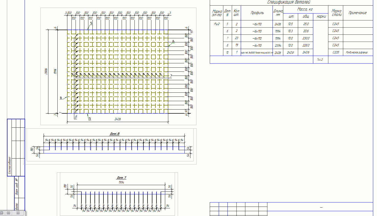
Task: Select the 2406 dimension below the grating plan
Action: point(118,119)
